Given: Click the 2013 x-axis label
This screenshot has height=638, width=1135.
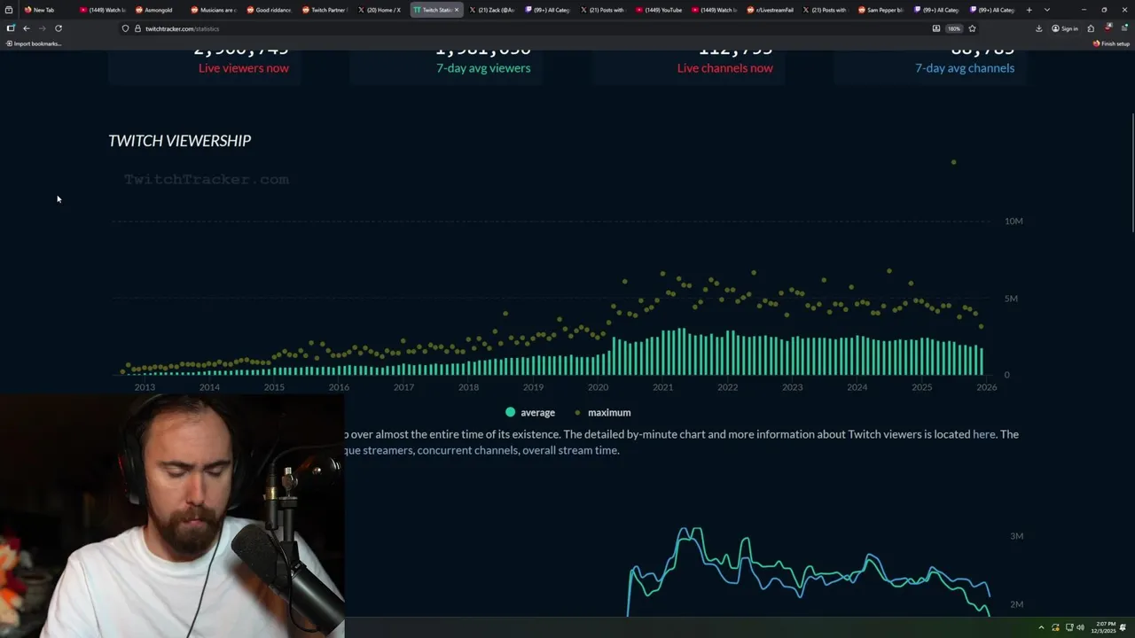Looking at the screenshot, I should pos(145,387).
